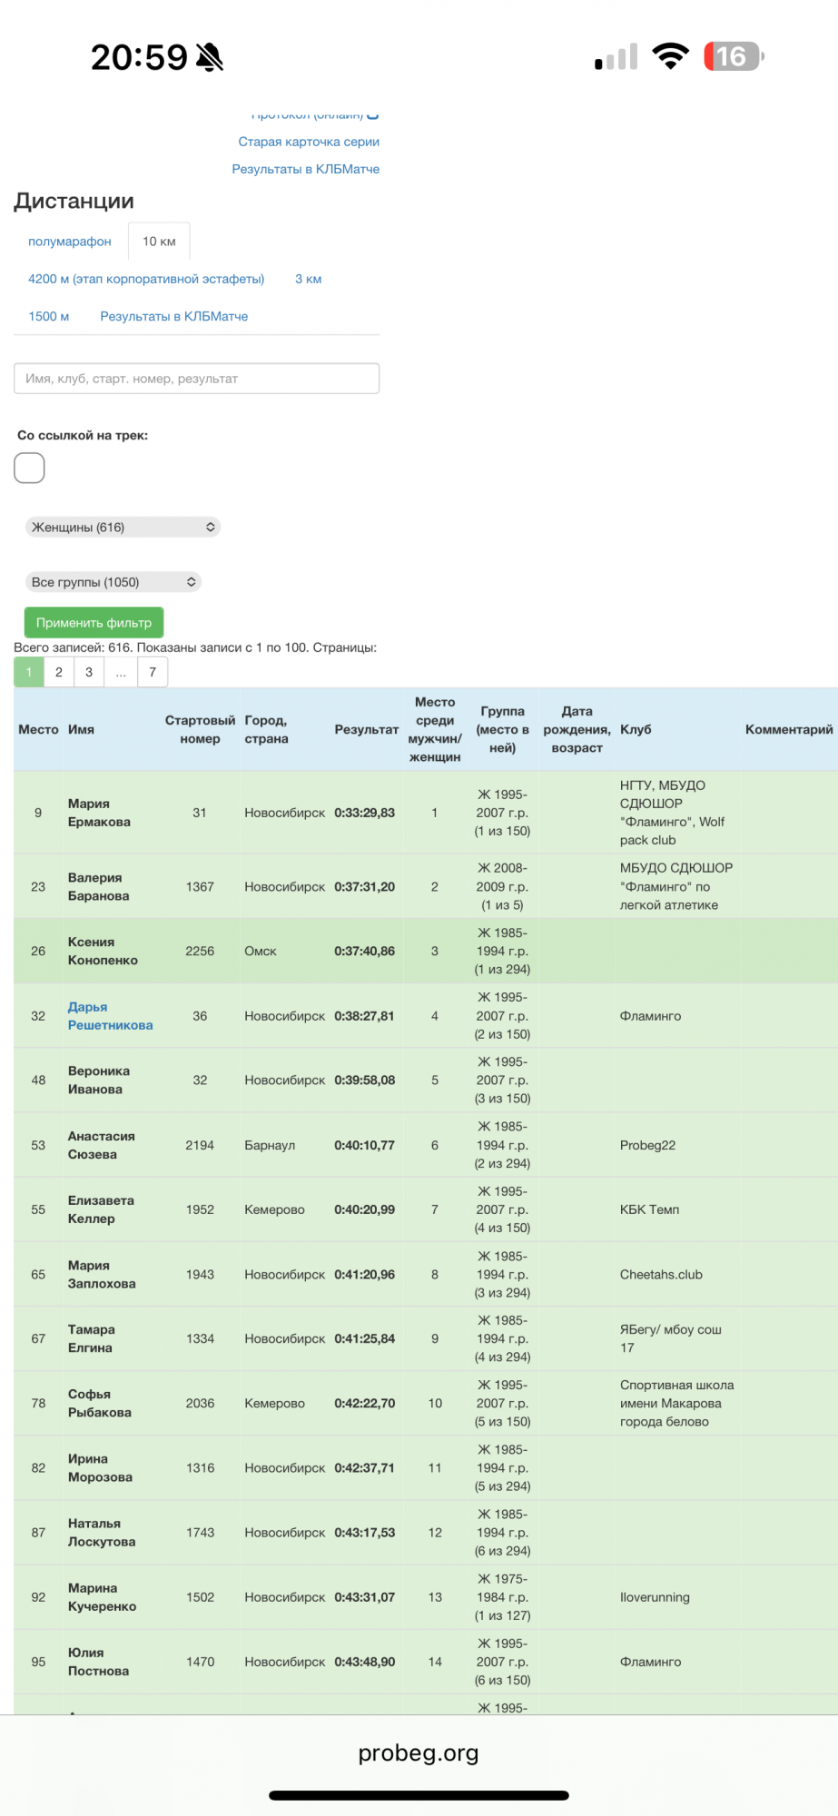Enable the 'Со ссылкой на трек' checkbox
The width and height of the screenshot is (838, 1816).
(29, 468)
